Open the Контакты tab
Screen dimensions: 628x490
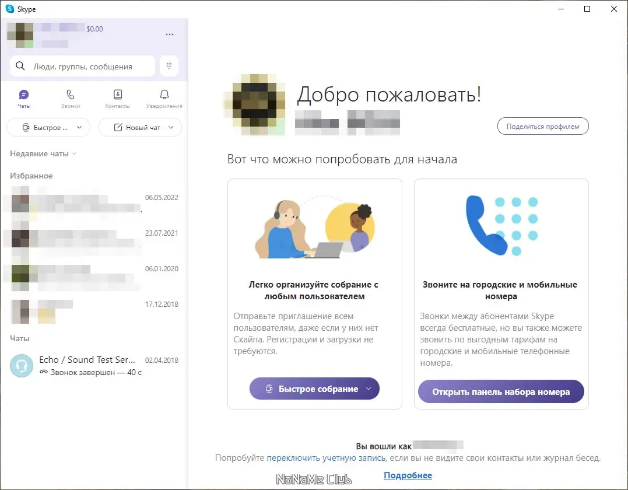point(117,99)
